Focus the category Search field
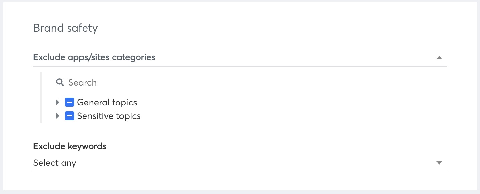 (244, 82)
